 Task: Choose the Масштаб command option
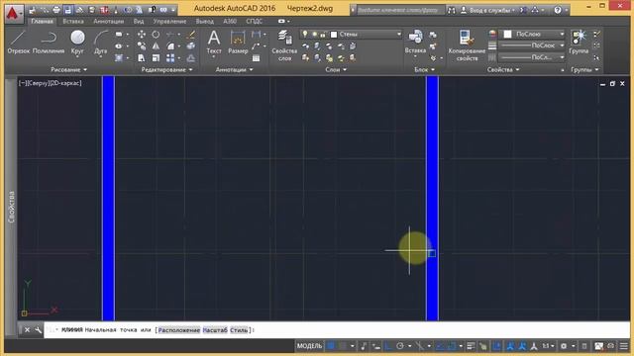pos(215,330)
